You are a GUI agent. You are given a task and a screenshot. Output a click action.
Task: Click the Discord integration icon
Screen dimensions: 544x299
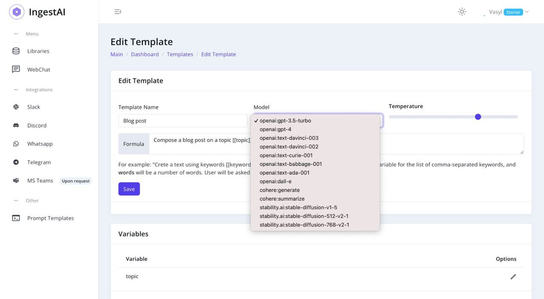(x=16, y=125)
